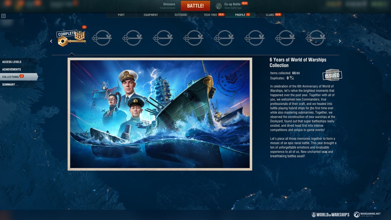Open the Tech Tree tab

tap(211, 15)
